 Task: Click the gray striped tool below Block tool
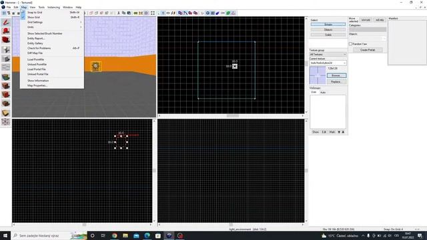click(6, 67)
